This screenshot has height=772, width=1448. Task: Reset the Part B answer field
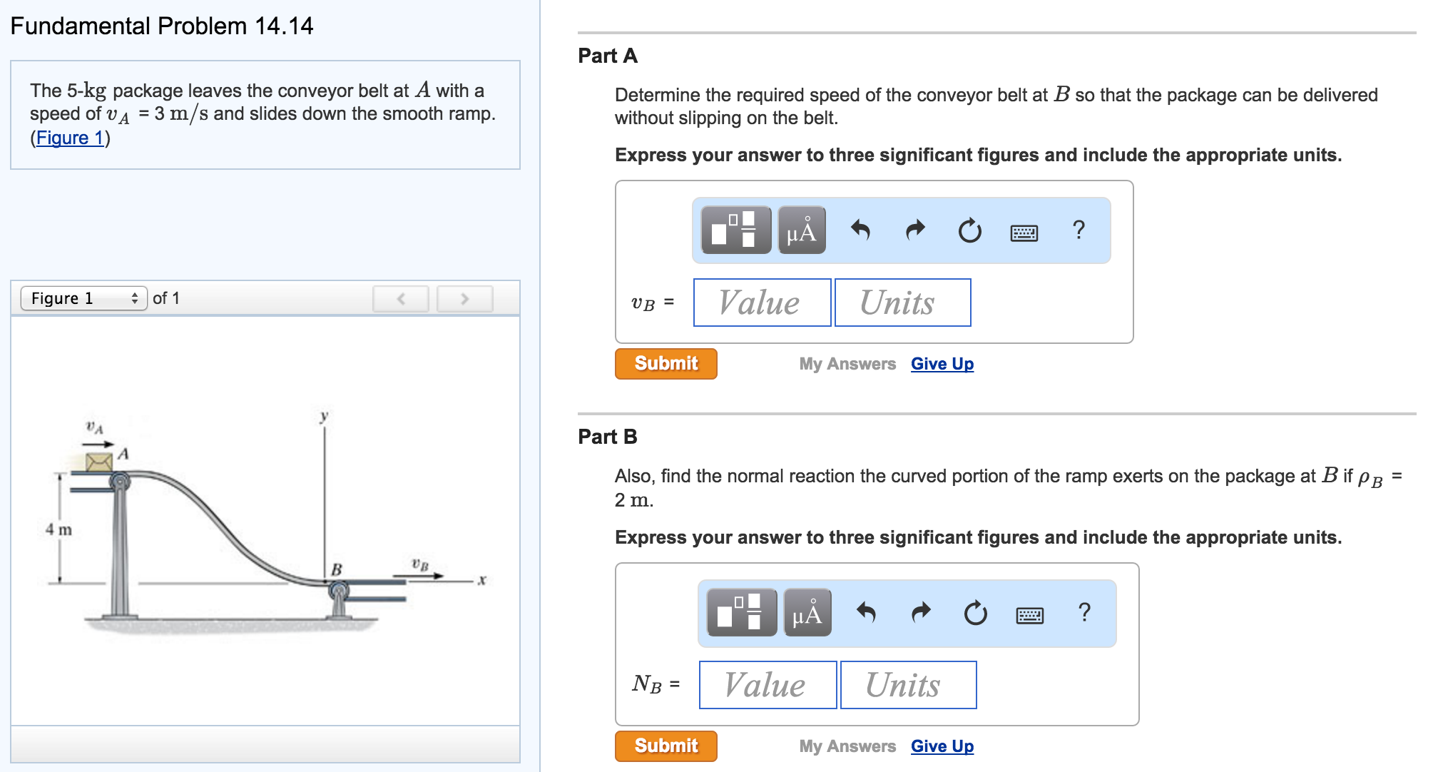(975, 613)
